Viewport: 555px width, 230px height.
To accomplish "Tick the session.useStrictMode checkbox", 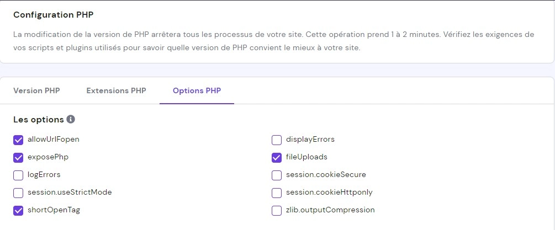I will [x=18, y=192].
